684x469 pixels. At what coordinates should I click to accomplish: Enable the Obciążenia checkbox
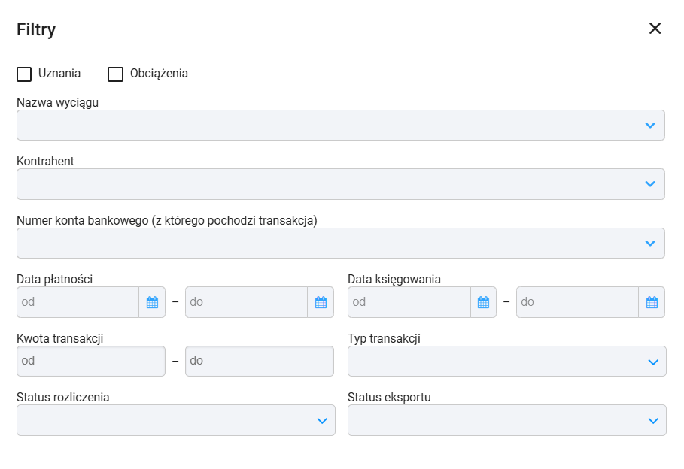click(116, 74)
